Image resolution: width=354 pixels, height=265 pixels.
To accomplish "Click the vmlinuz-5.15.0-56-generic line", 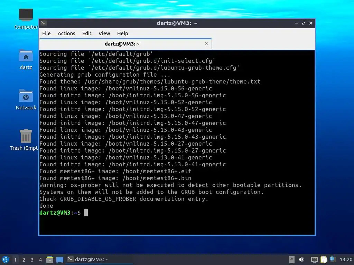I will 126,88.
